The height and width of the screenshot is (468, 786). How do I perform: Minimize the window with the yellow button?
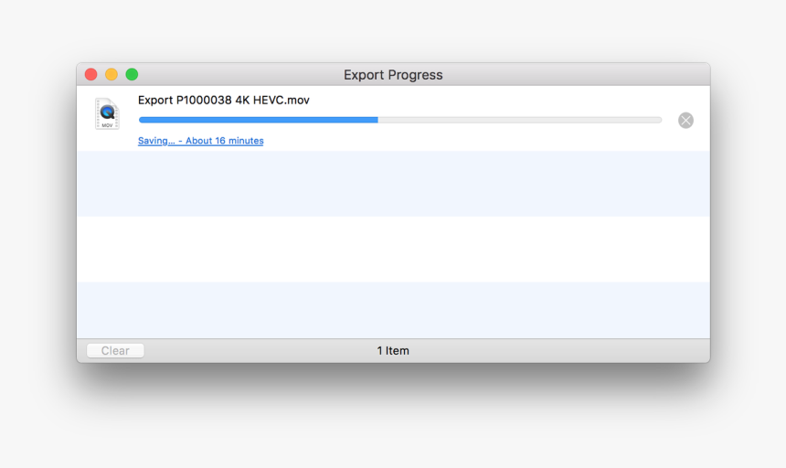112,75
